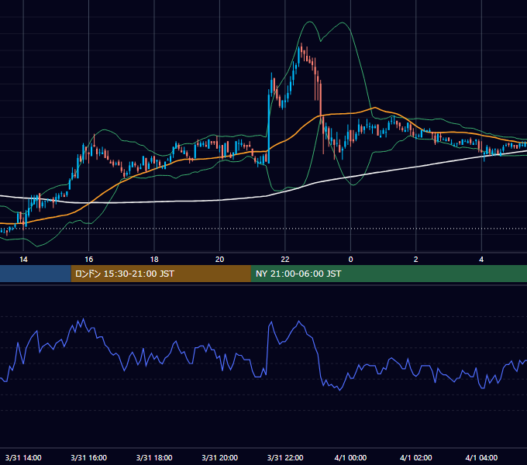This screenshot has height=465, width=527.
Task: Click the 3/31 16:00 date label
Action: 88,457
